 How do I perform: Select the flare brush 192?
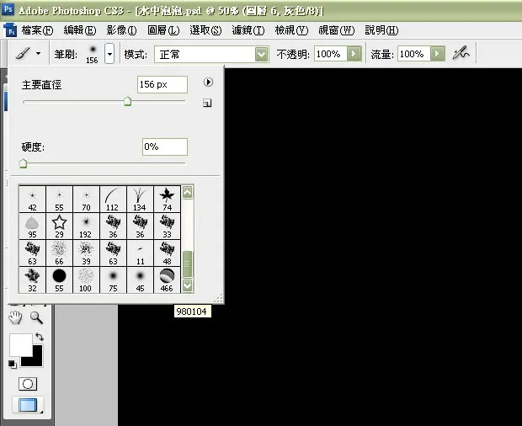pos(86,226)
